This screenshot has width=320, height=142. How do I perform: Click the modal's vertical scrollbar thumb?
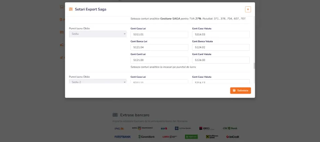pos(254,66)
